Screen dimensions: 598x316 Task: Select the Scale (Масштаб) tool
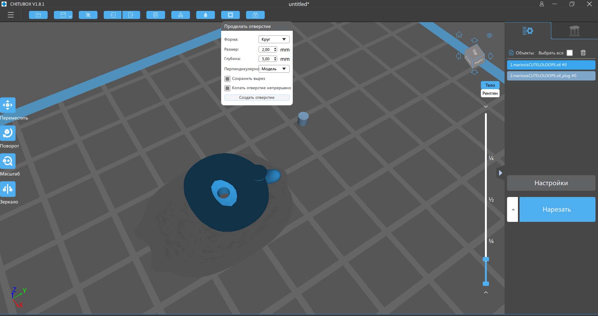[x=8, y=161]
